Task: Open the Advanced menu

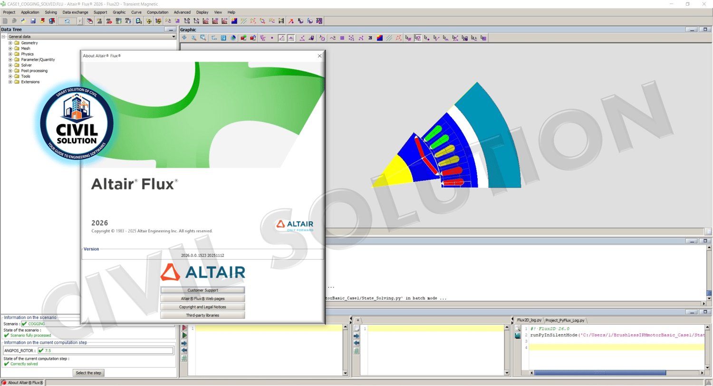Action: point(182,12)
